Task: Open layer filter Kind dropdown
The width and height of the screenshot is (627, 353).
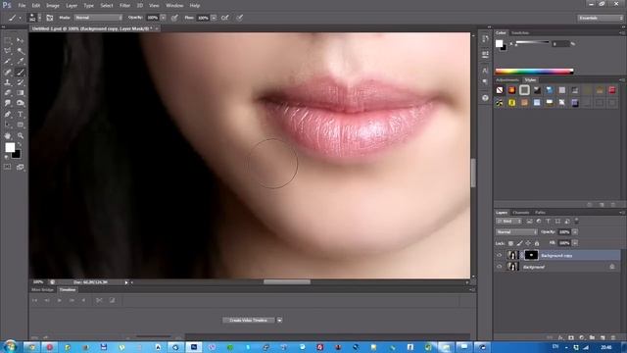Action: point(508,222)
